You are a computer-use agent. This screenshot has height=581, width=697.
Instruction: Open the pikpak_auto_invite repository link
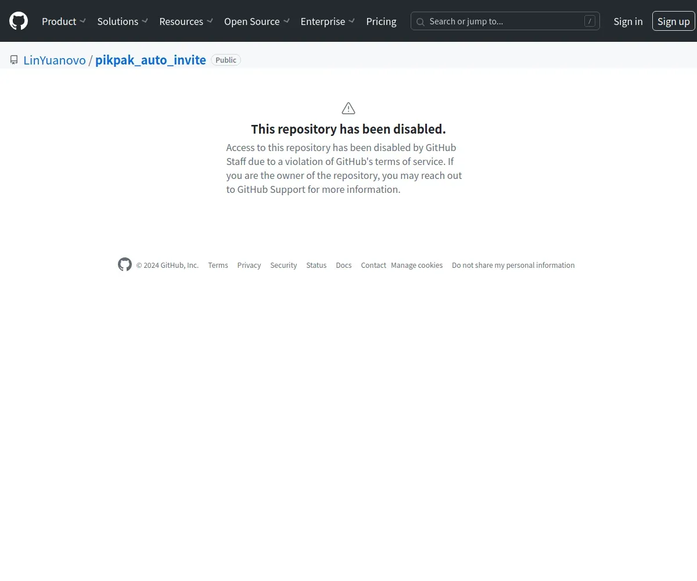(x=150, y=60)
